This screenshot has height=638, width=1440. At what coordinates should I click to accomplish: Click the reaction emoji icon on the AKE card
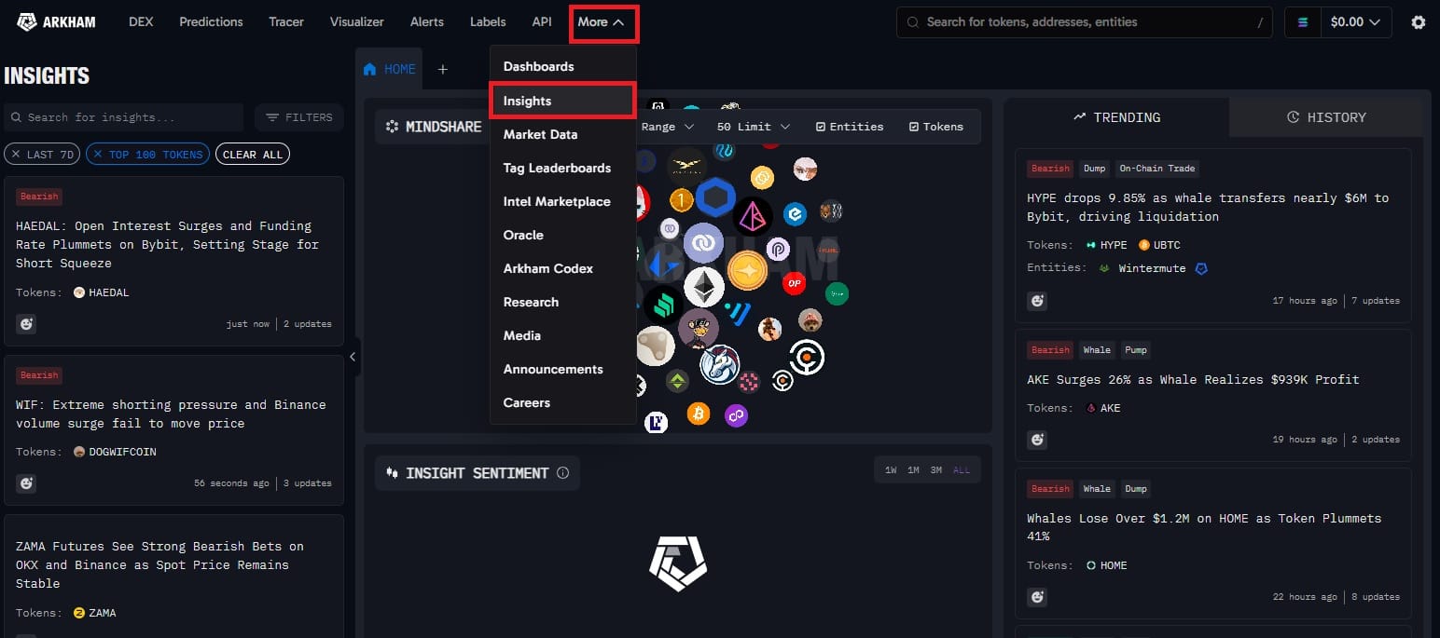pos(1037,439)
